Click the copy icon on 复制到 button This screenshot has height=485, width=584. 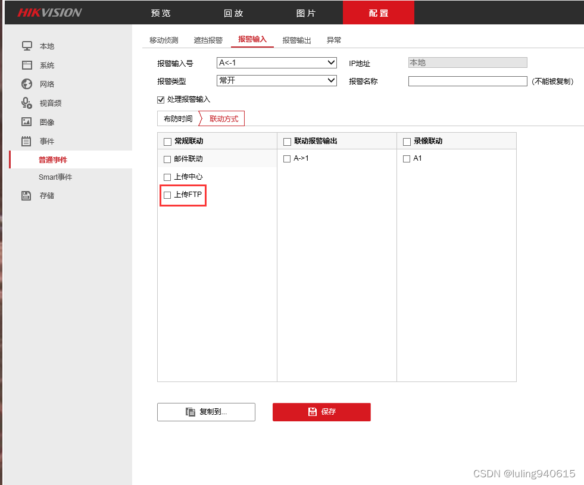click(190, 412)
